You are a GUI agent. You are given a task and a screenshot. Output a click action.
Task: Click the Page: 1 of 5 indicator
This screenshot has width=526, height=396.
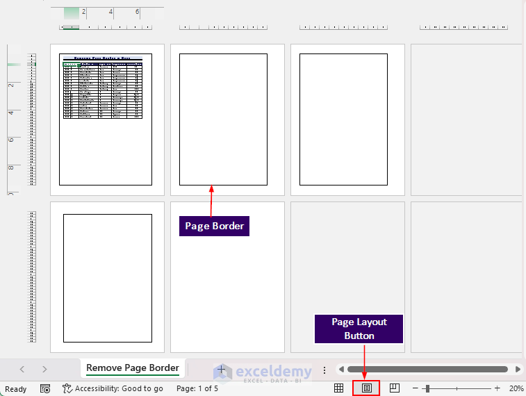coord(197,388)
